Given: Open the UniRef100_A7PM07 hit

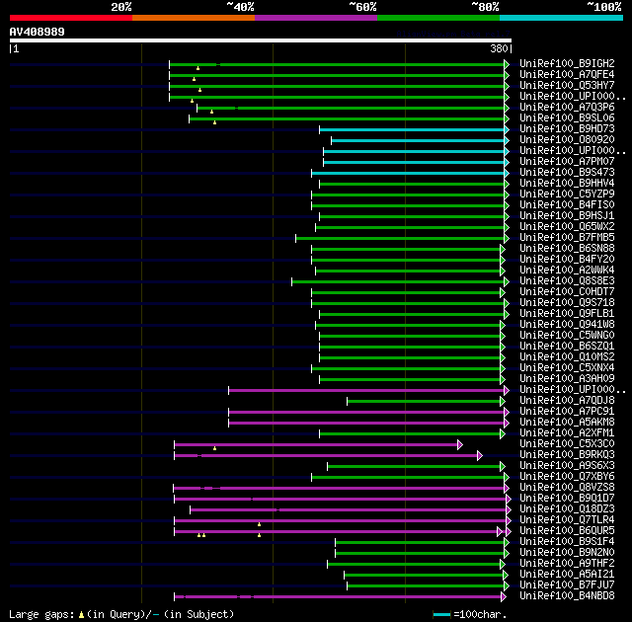Looking at the screenshot, I should [x=567, y=162].
